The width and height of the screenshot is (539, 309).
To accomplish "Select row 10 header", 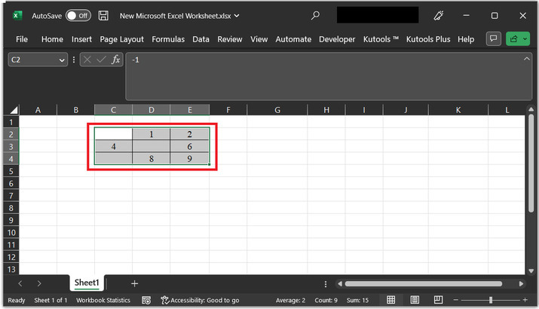I will (x=11, y=233).
